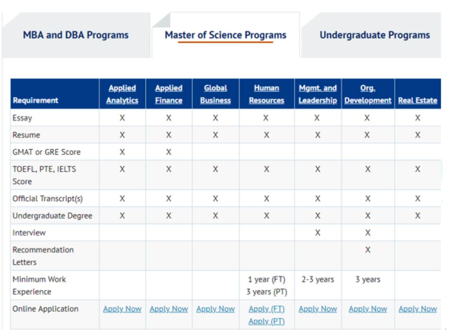Open the Applied Analytics program link

coord(122,94)
